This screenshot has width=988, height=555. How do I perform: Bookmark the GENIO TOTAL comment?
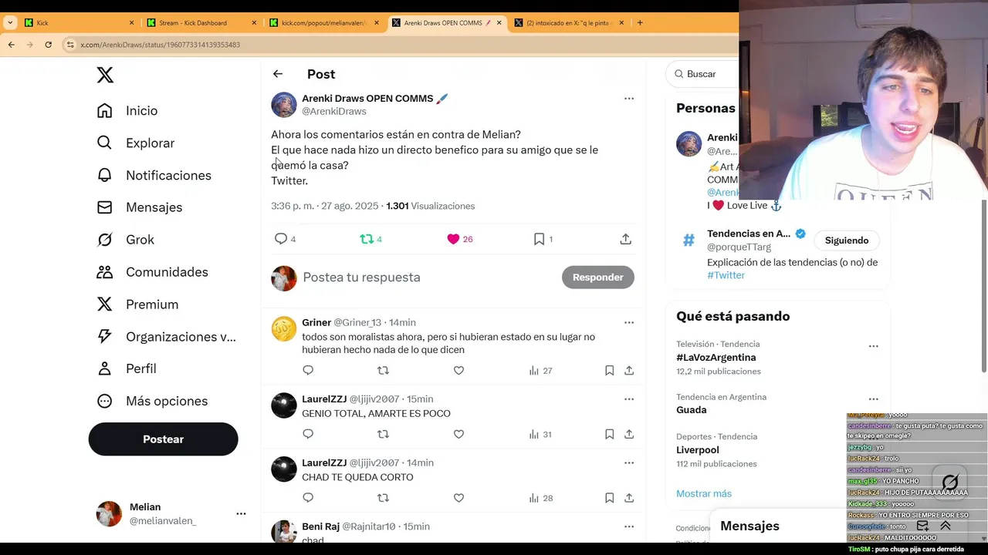(609, 434)
